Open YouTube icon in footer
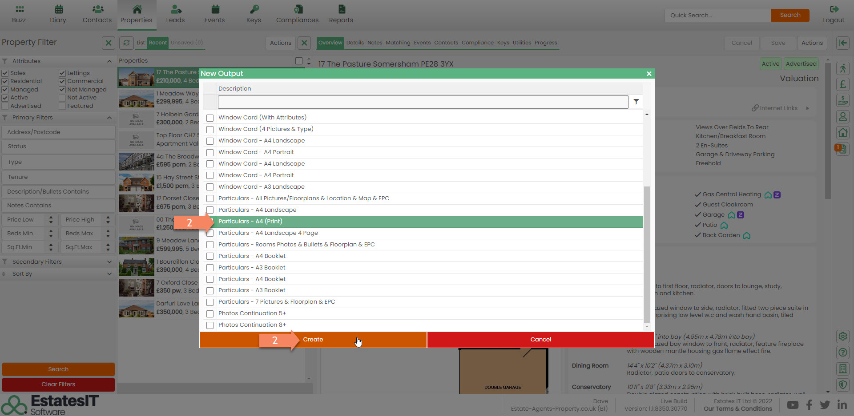854x416 pixels. point(792,405)
